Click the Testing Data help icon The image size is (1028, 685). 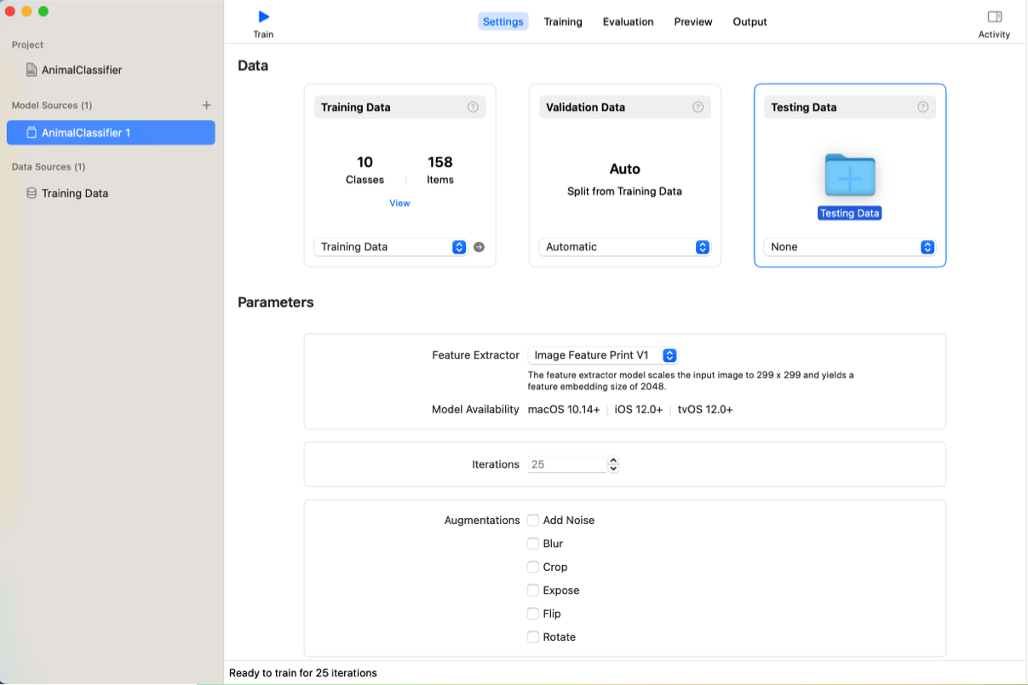(922, 107)
